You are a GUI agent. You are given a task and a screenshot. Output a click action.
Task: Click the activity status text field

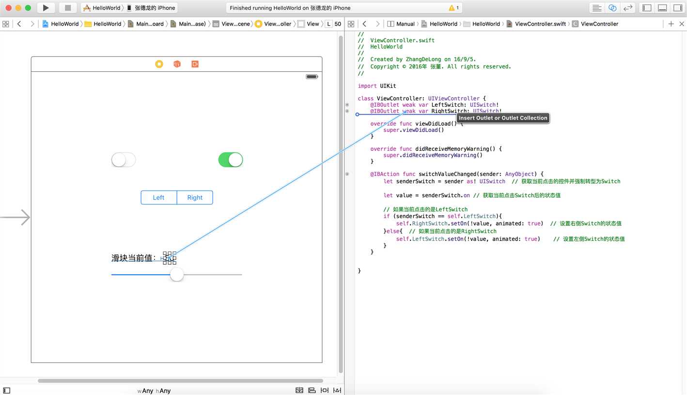pyautogui.click(x=344, y=8)
